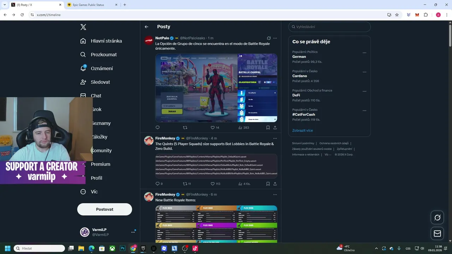Bookmark the FireMonkey Quints post
Viewport: 452px width, 254px height.
[268, 184]
